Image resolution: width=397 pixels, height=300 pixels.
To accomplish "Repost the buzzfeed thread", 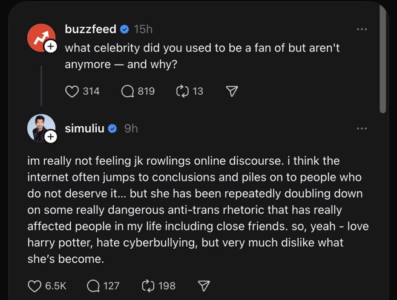I will [x=182, y=91].
